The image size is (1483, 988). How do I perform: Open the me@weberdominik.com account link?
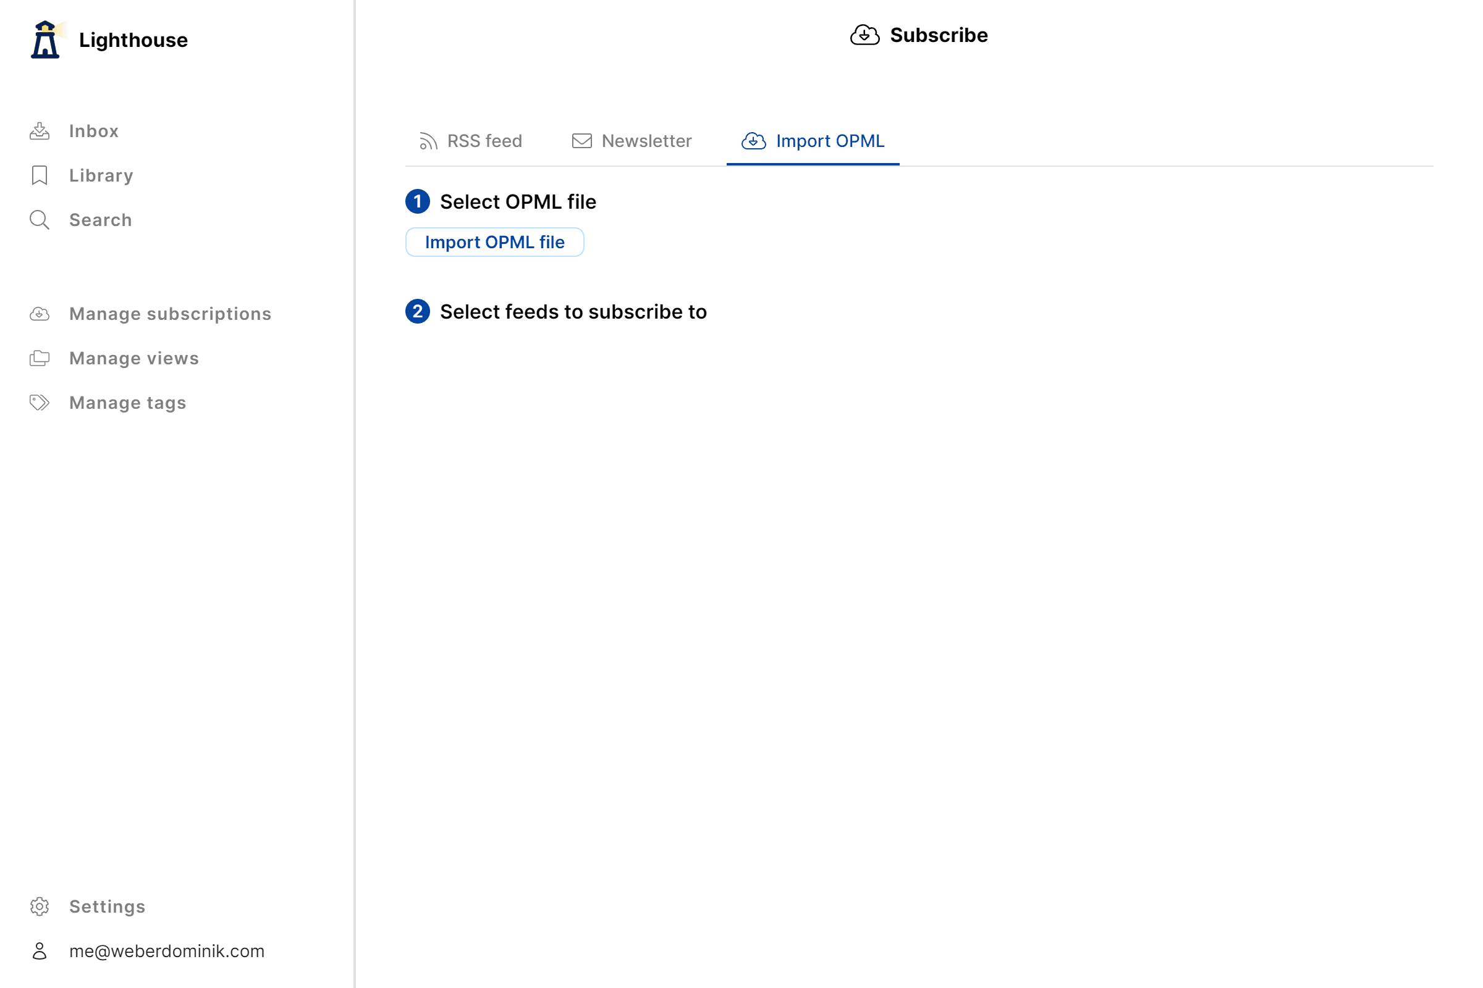[166, 951]
